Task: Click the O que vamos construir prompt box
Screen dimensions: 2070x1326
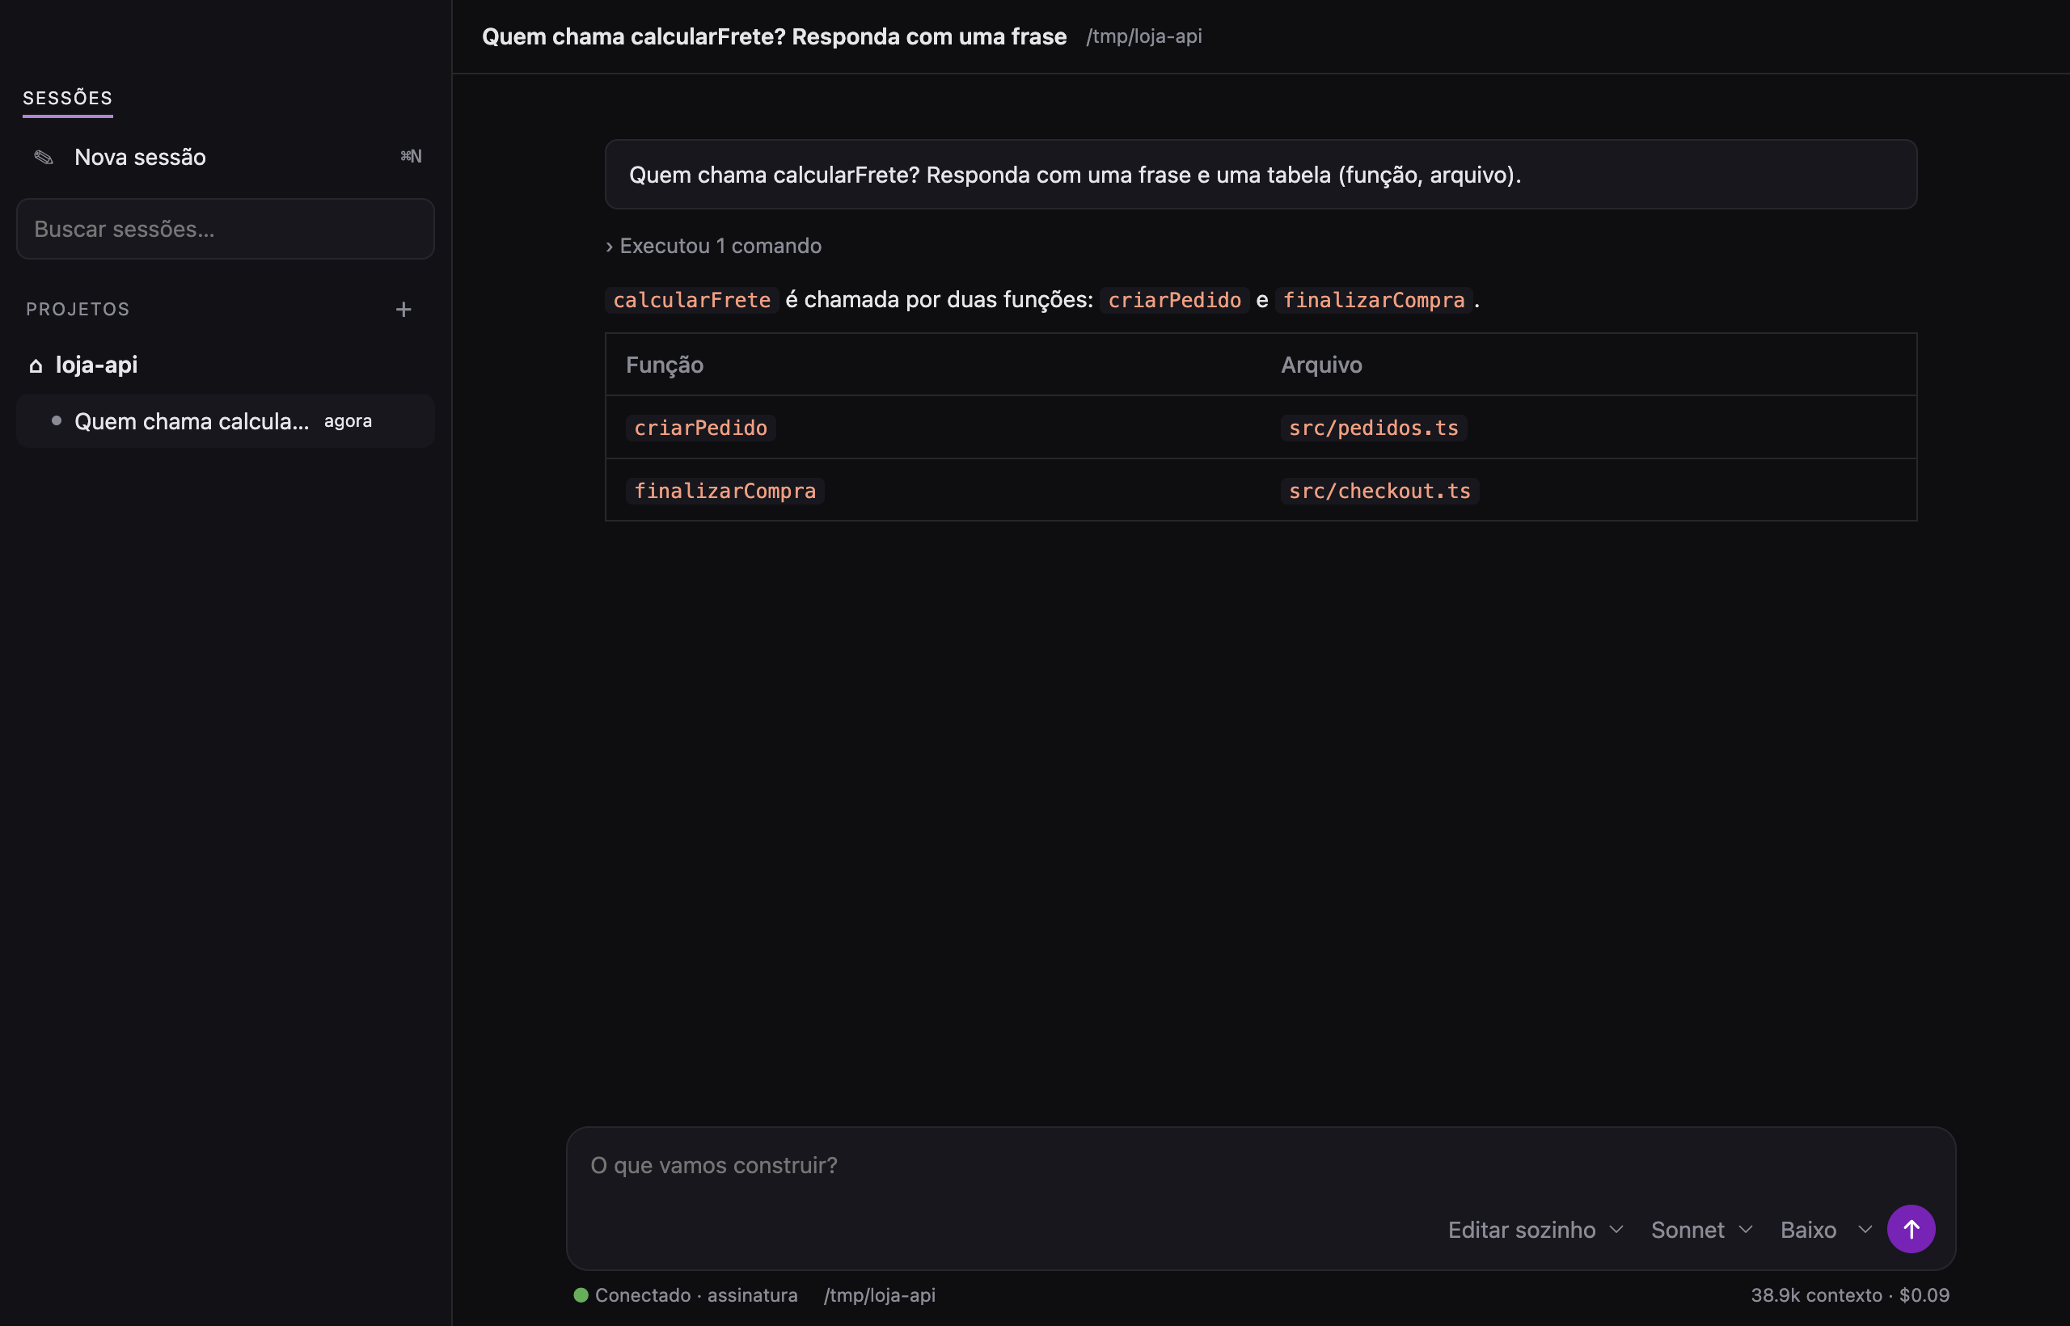Action: click(1261, 1165)
